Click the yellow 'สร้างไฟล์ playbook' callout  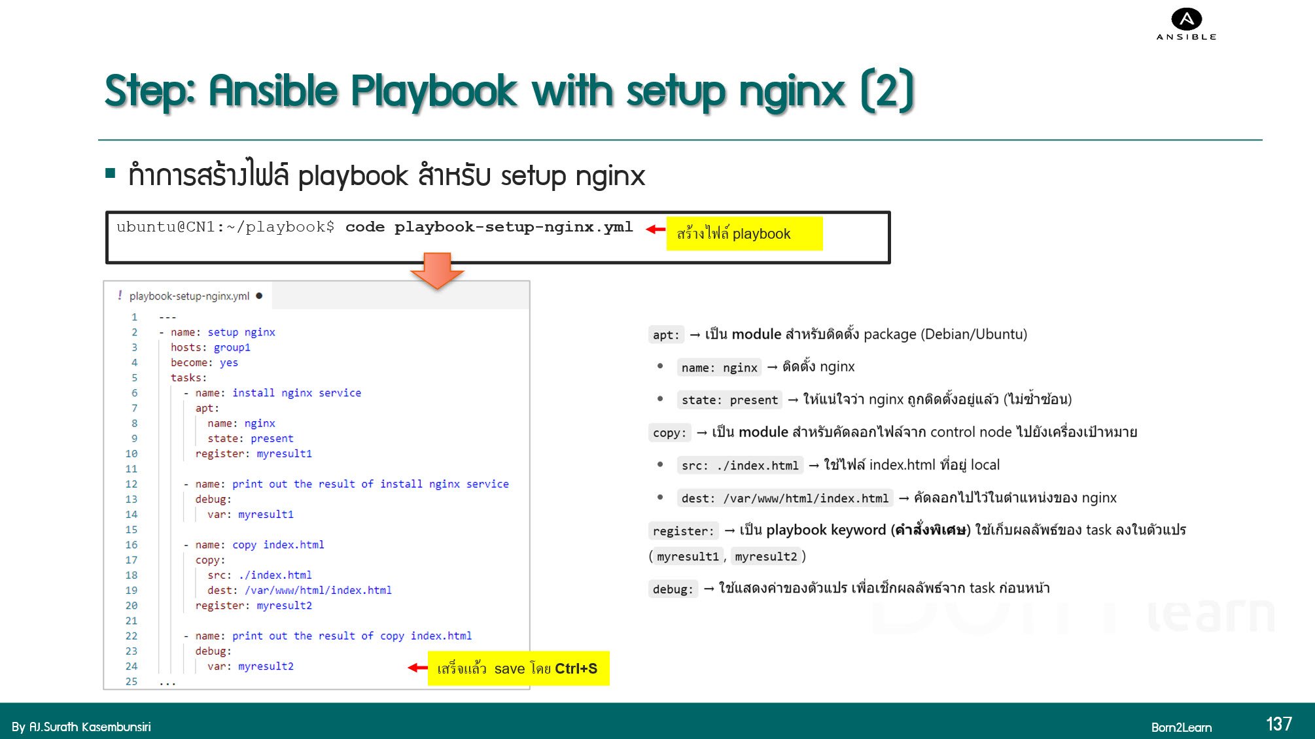pyautogui.click(x=744, y=233)
